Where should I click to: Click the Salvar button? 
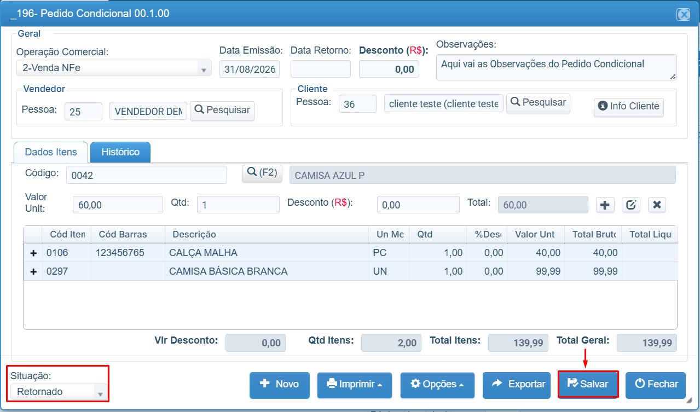pyautogui.click(x=588, y=385)
